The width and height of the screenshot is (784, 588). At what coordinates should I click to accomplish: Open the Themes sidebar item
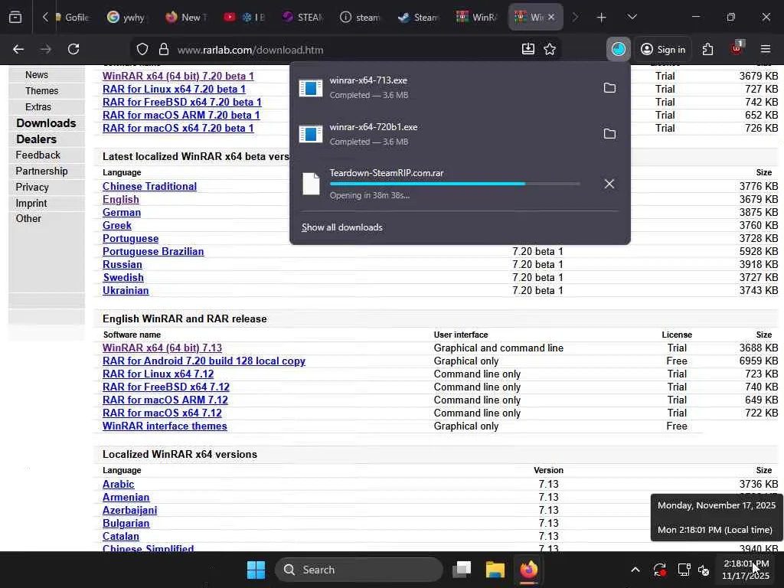[41, 91]
